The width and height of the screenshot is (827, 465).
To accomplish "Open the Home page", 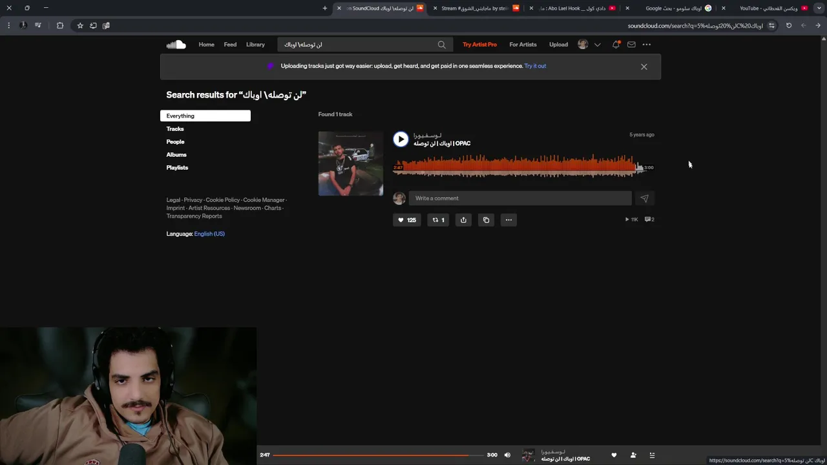I will tap(206, 45).
